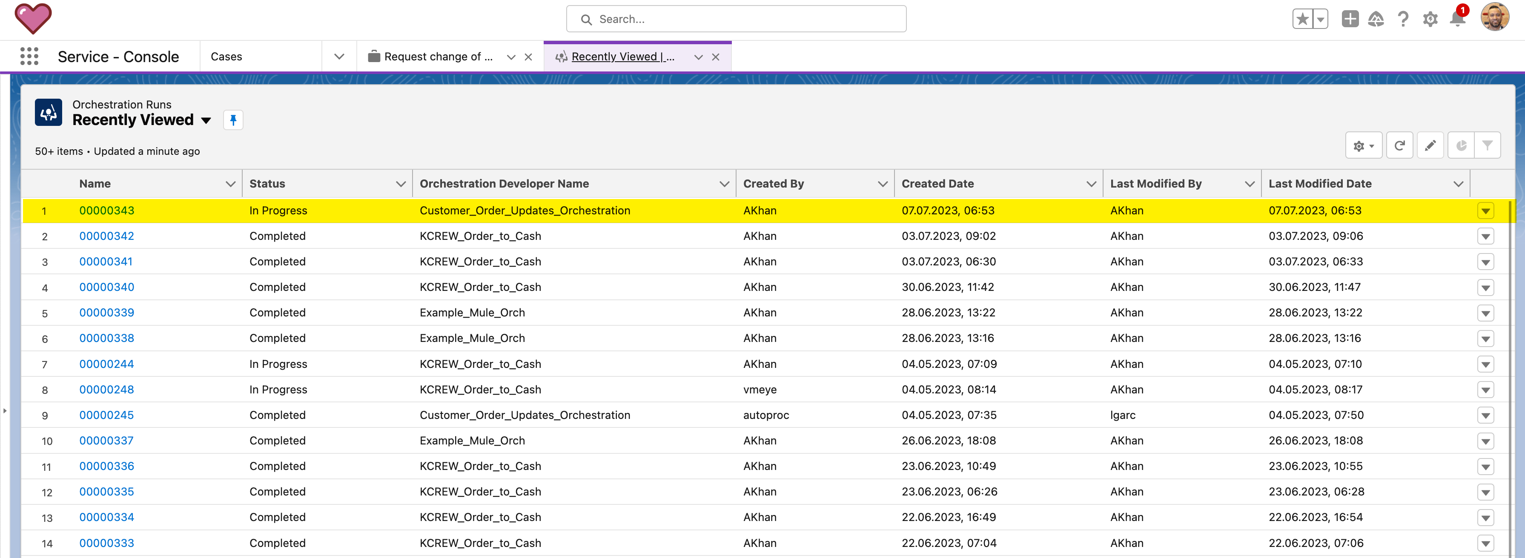
Task: Open the Setup gear icon in header
Action: pyautogui.click(x=1430, y=19)
